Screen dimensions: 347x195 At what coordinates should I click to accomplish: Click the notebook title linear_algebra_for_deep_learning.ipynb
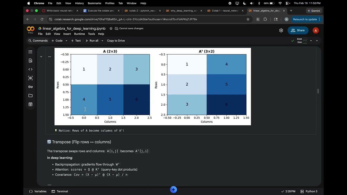tap(74, 28)
